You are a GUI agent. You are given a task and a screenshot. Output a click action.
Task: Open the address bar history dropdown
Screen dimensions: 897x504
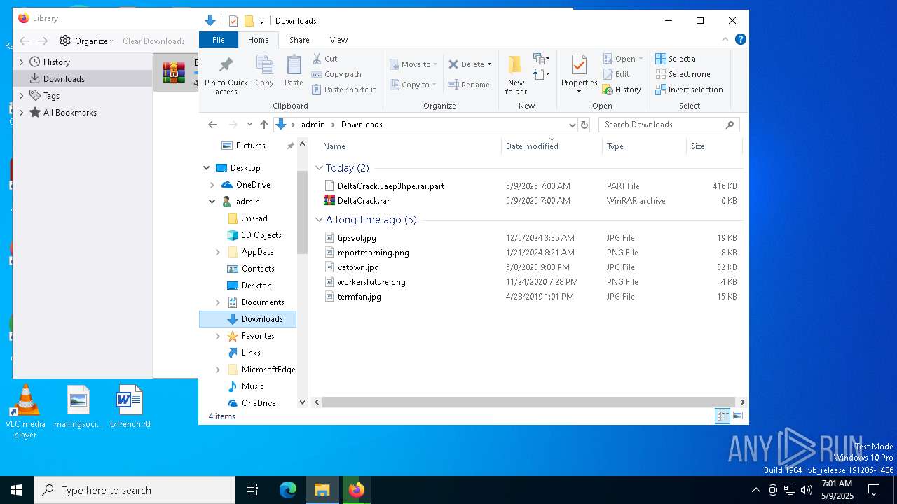(x=572, y=125)
